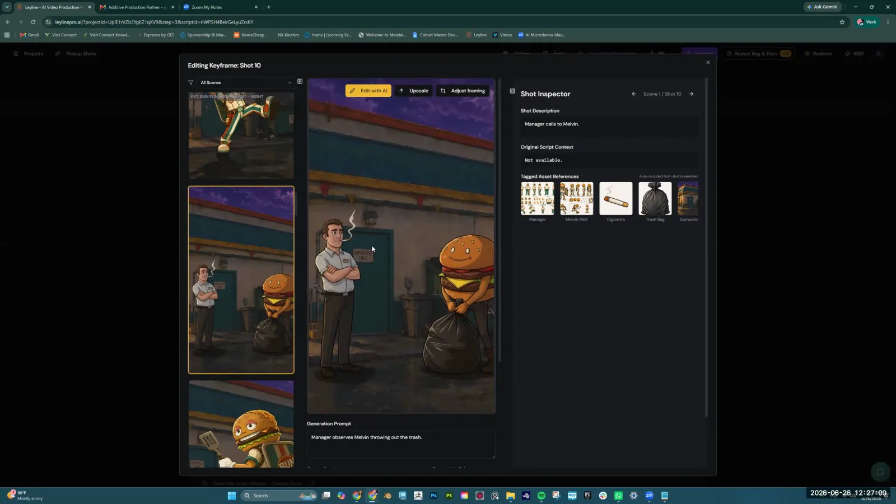Open the weather widget on taskbar
The width and height of the screenshot is (896, 504).
[x=25, y=496]
